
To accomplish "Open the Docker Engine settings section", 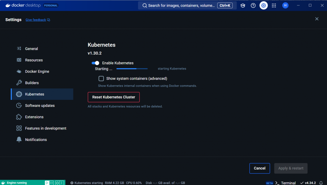I will (x=42, y=71).
